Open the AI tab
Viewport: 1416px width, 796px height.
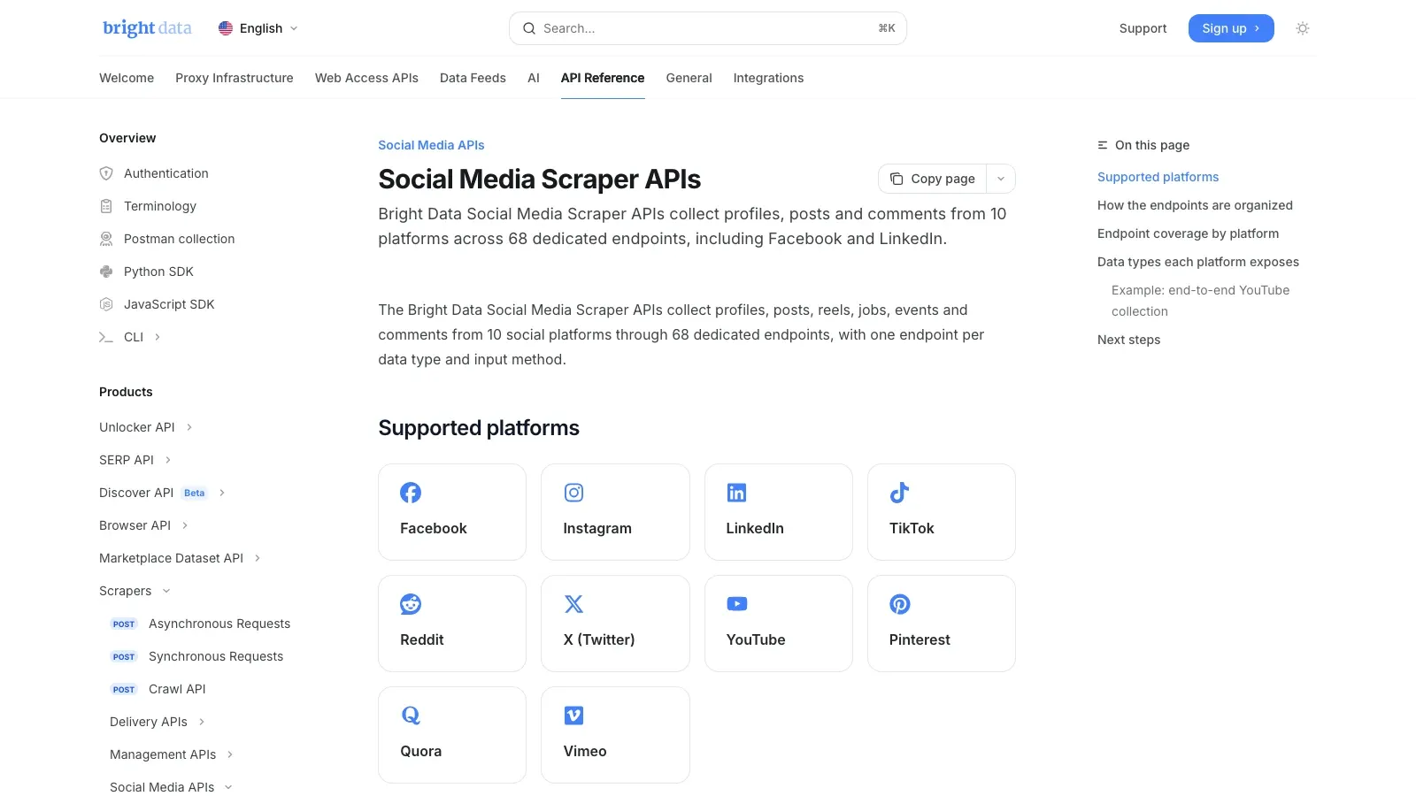(x=534, y=78)
